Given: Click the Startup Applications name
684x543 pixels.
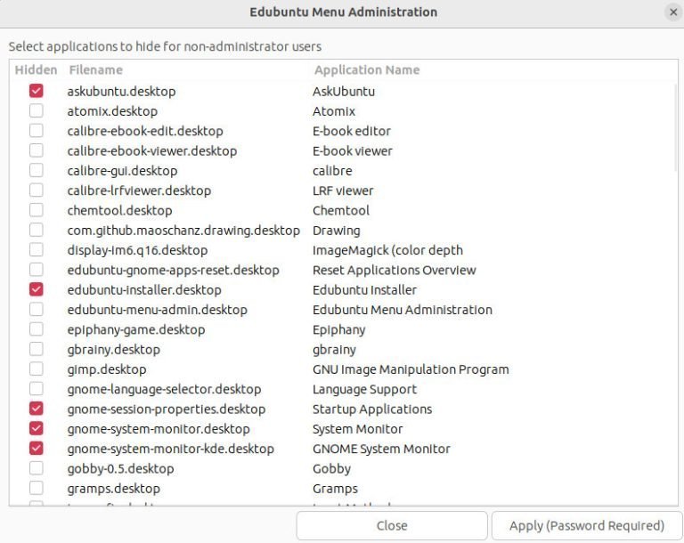Looking at the screenshot, I should click(372, 409).
